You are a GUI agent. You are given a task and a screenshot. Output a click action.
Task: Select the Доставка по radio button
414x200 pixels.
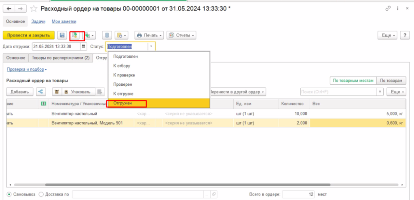coord(41,194)
